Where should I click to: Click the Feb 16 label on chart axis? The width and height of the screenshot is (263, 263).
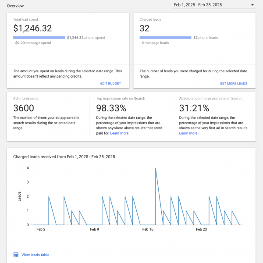148,229
